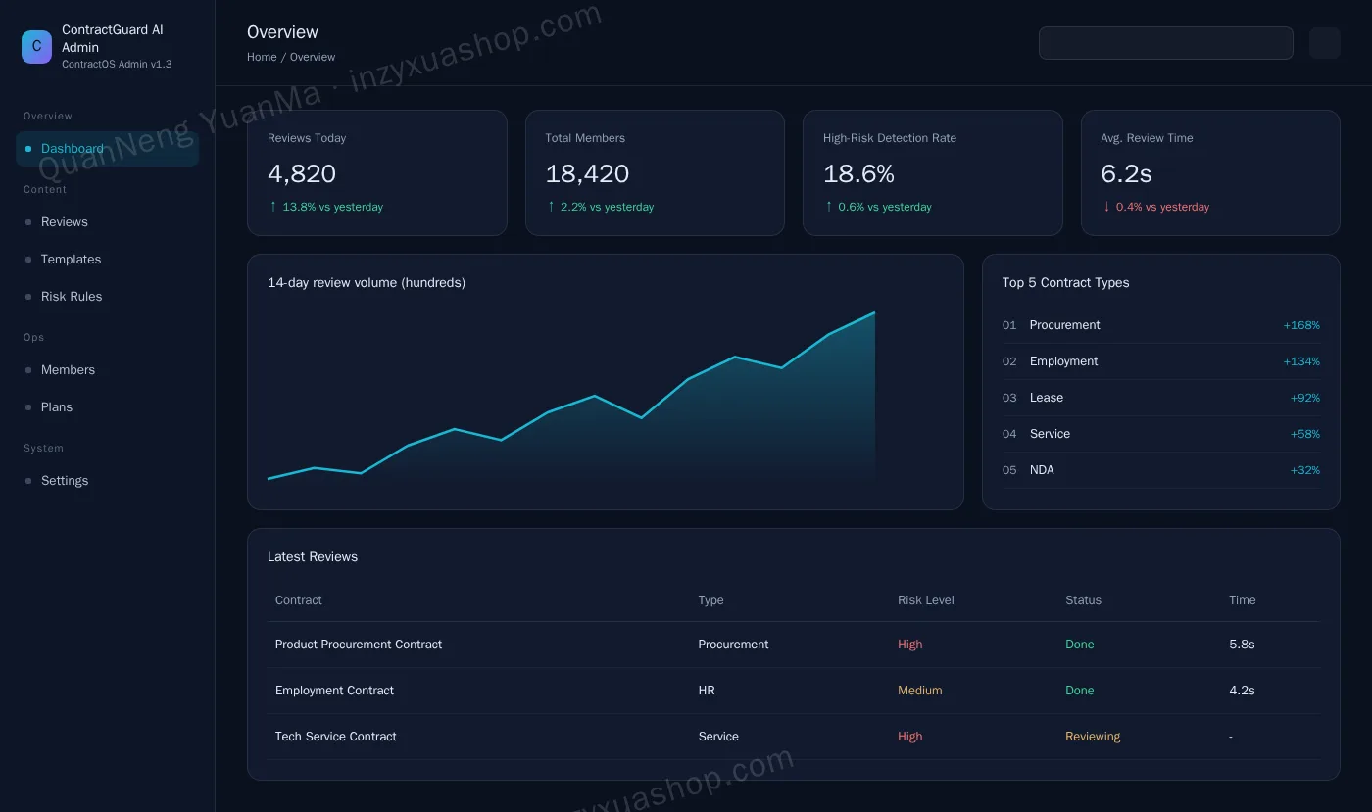
Task: Open the Tech Service Contract row
Action: 794,737
